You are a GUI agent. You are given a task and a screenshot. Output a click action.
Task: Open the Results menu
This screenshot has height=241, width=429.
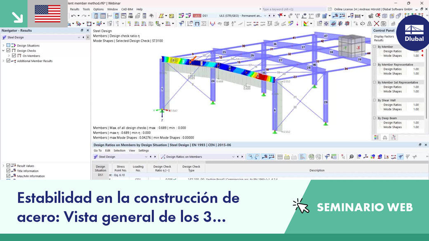(x=74, y=9)
